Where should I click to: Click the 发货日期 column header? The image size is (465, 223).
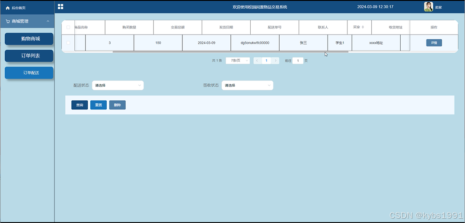point(226,27)
